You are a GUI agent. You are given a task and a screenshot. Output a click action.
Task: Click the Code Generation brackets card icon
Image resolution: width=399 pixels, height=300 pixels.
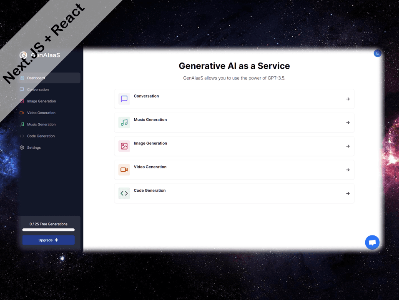(x=124, y=193)
